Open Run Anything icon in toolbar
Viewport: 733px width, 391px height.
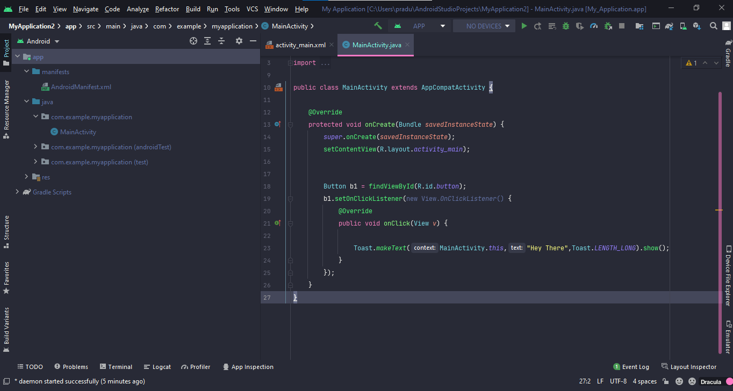tap(656, 26)
